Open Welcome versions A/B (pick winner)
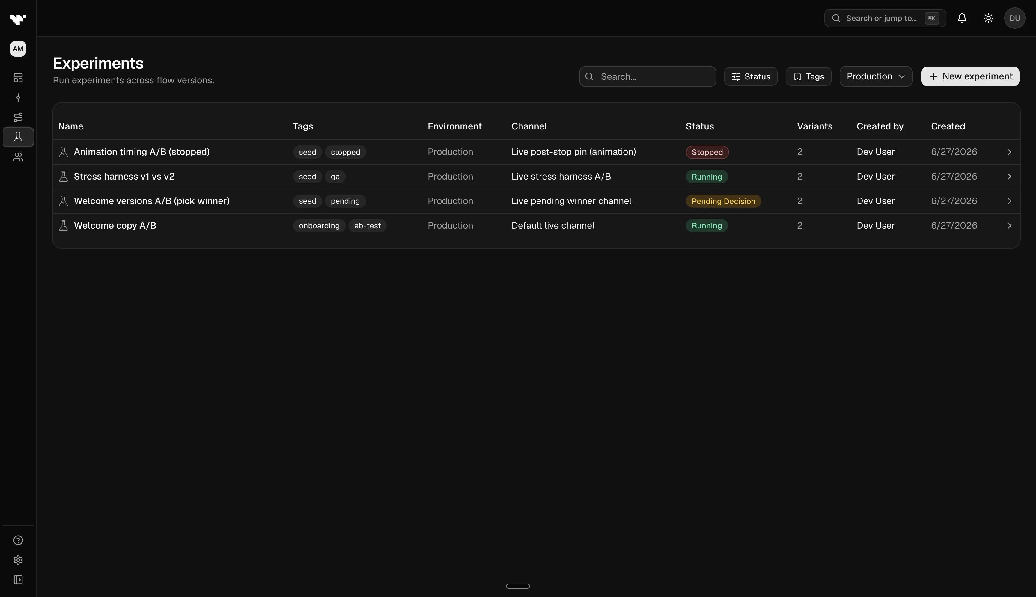The image size is (1036, 597). (x=151, y=201)
